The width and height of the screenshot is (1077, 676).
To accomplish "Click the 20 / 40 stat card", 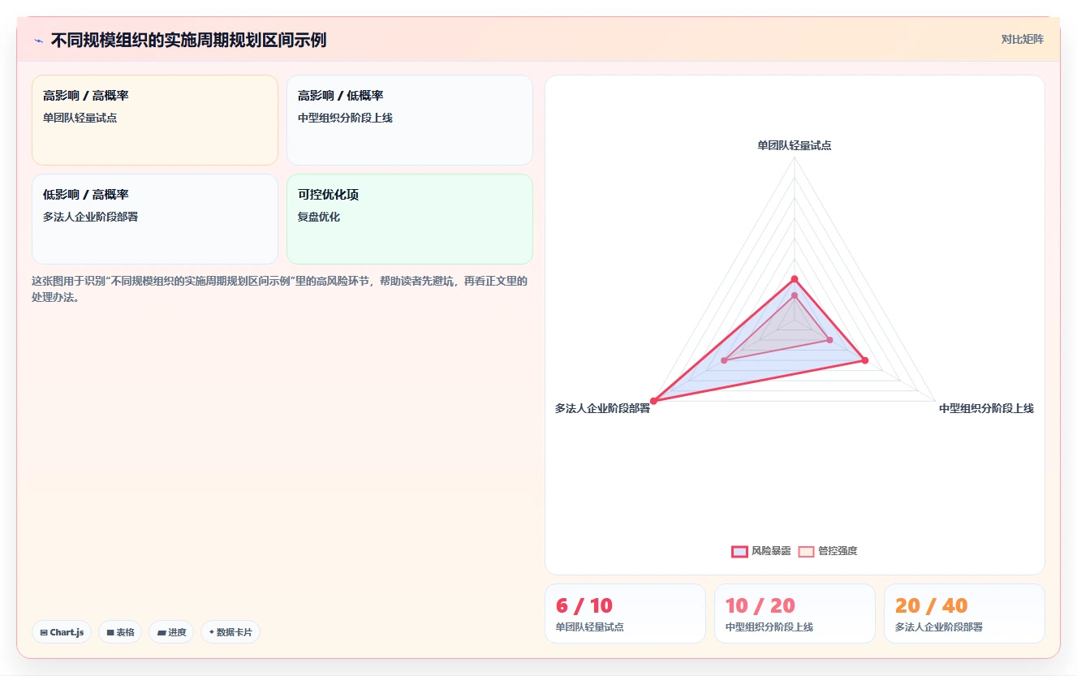I will click(964, 614).
